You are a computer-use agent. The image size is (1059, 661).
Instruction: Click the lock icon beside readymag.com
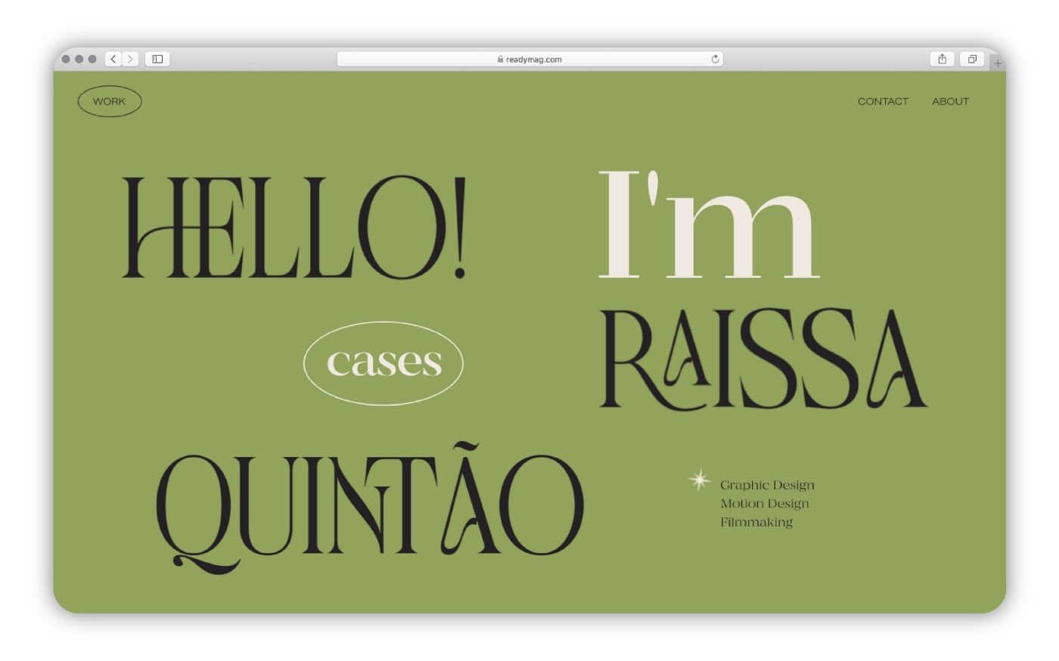click(501, 60)
